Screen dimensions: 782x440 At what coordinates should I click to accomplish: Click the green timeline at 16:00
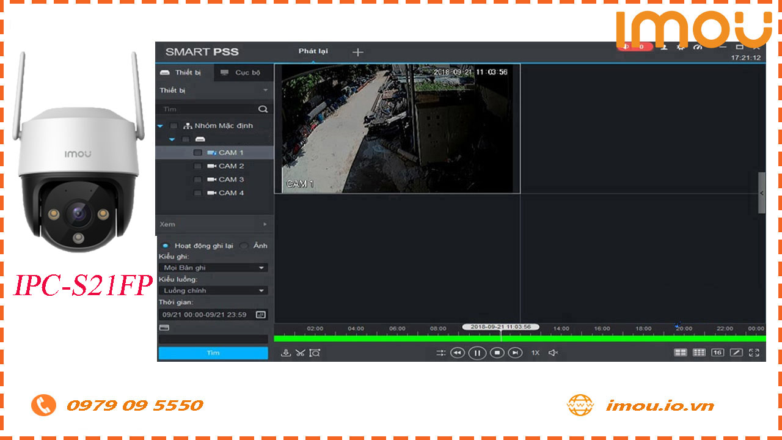602,338
